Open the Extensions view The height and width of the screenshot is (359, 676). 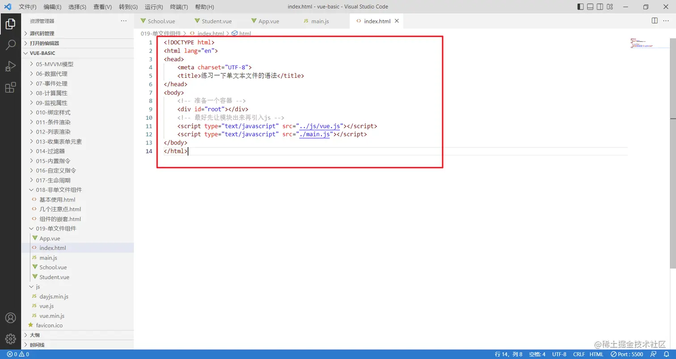click(10, 87)
